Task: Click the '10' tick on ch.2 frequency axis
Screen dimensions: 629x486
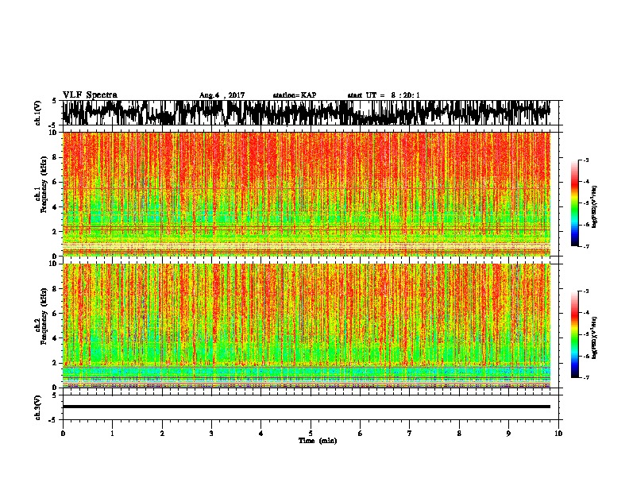Action: tap(54, 264)
